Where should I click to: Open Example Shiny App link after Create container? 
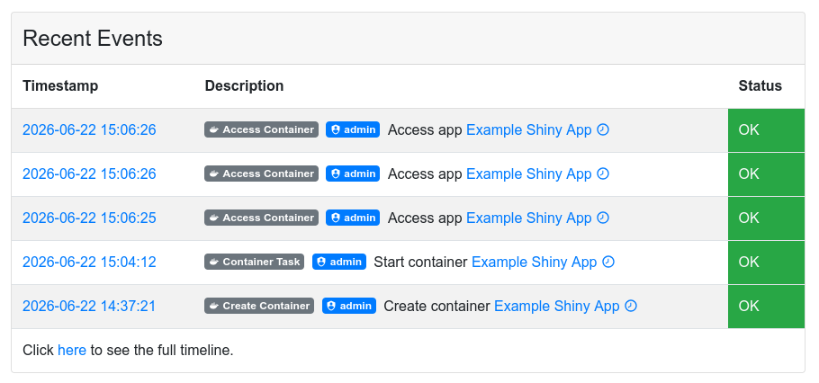click(557, 306)
